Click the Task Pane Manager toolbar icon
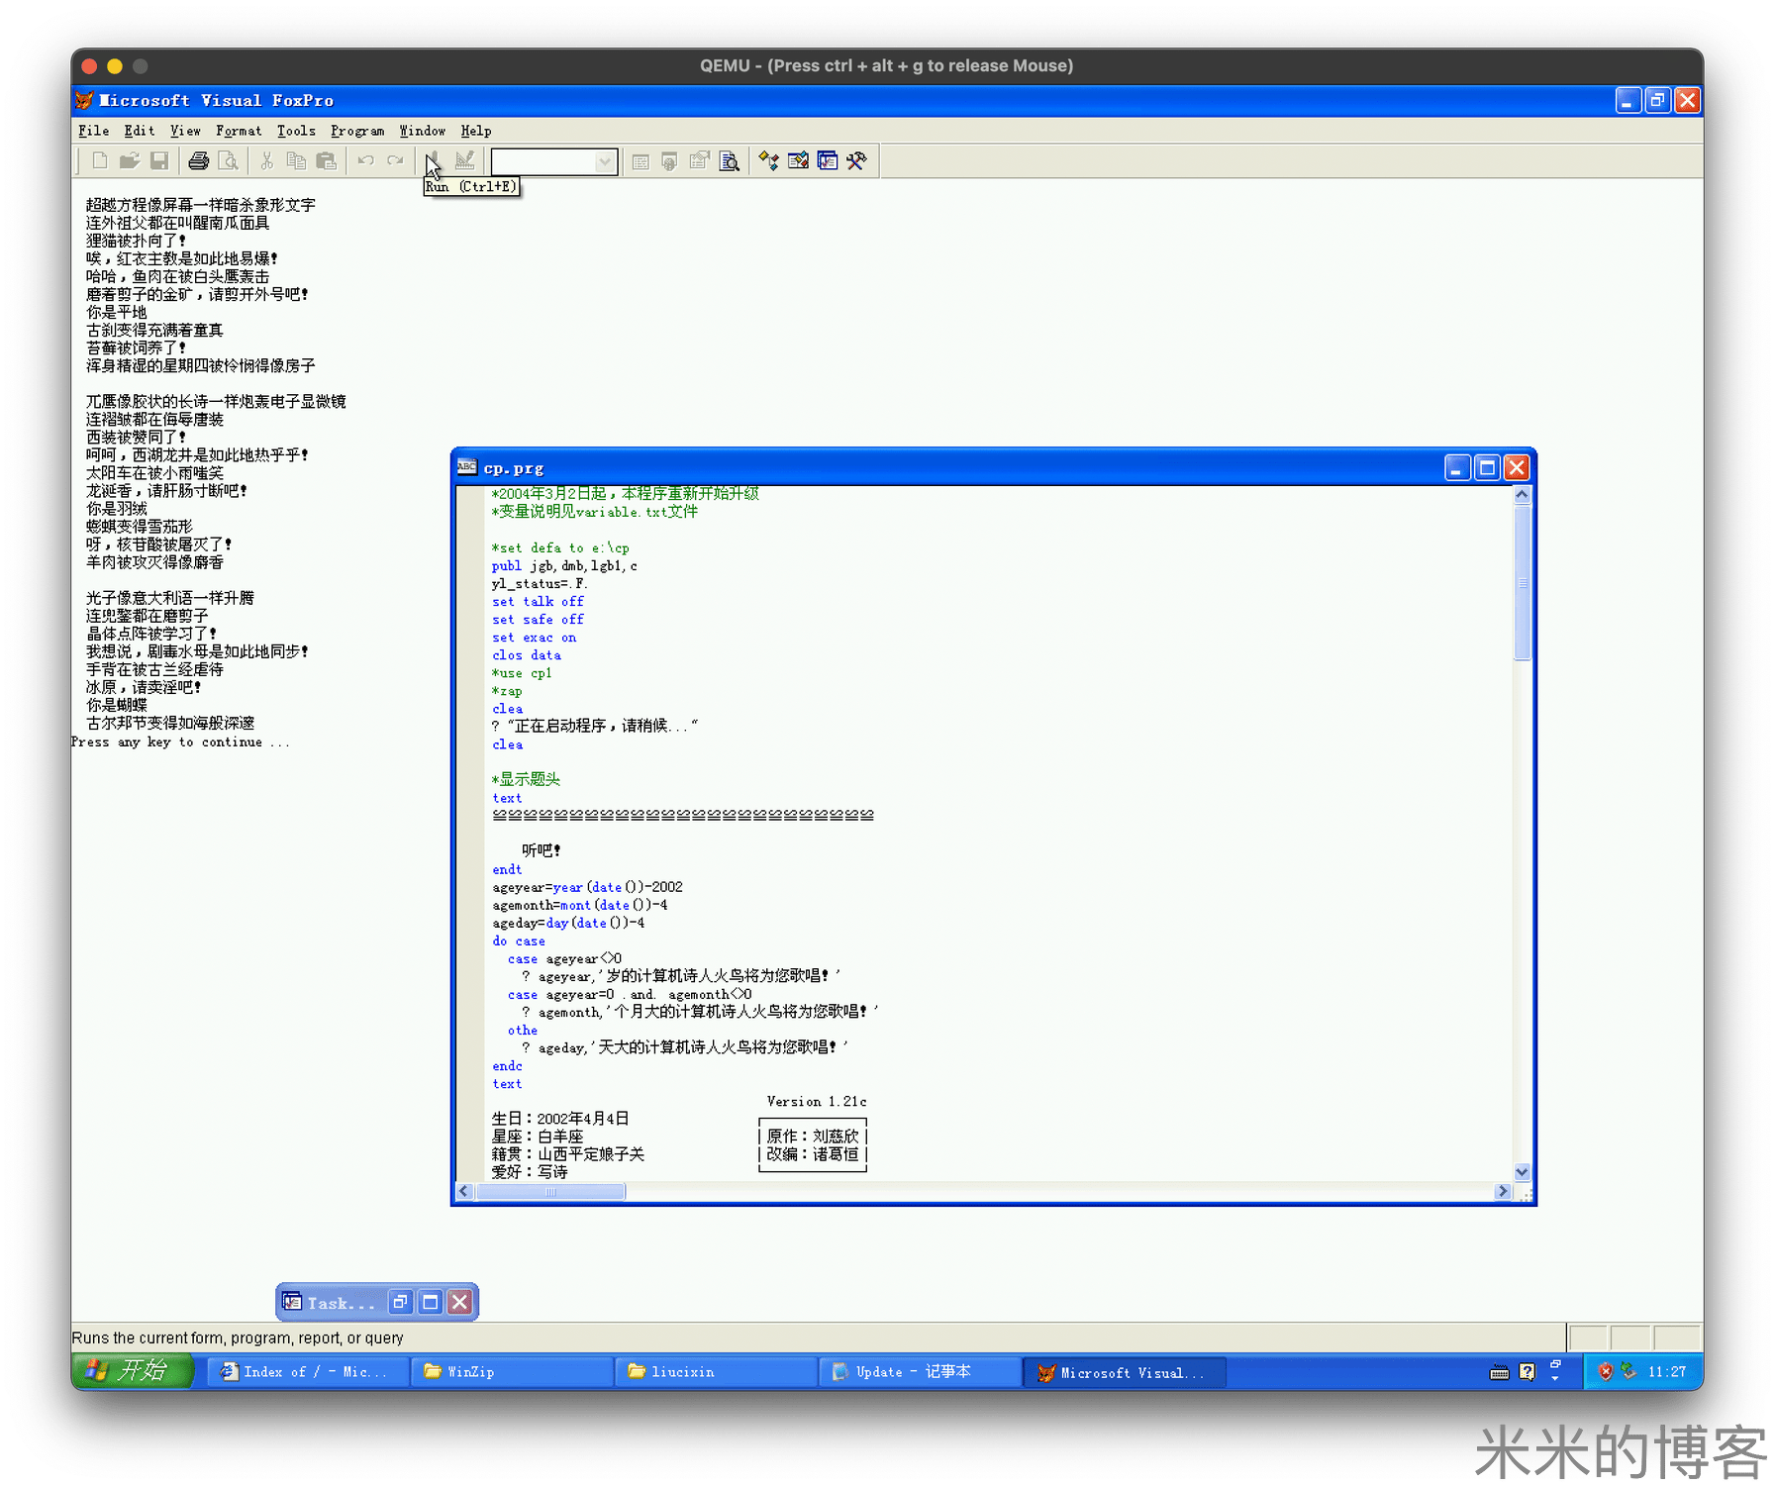The height and width of the screenshot is (1485, 1775). click(x=828, y=161)
